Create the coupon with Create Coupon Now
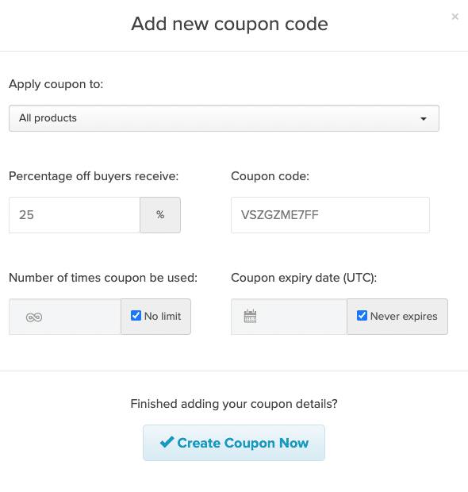Viewport: 468px width, 492px height. point(234,443)
